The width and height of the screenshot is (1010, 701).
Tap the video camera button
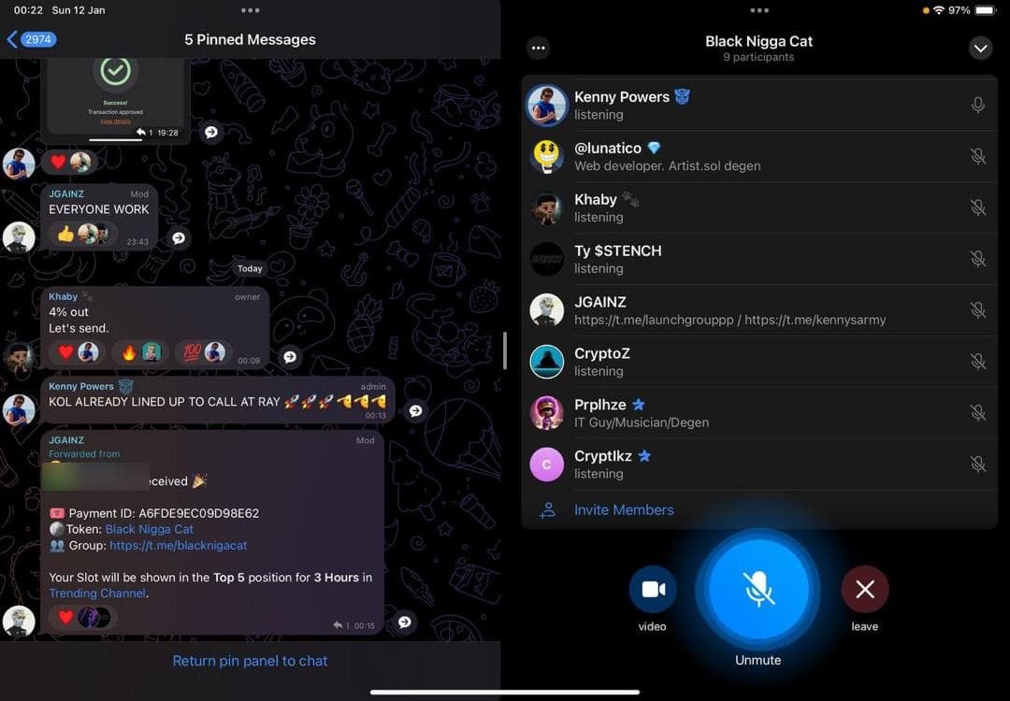pos(652,589)
